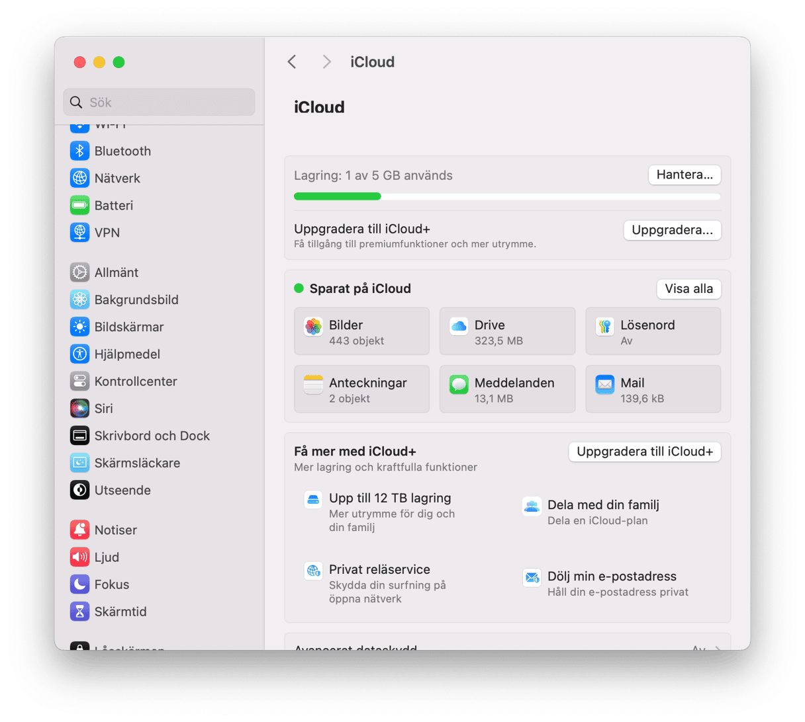Select Bluetooth label in sidebar
Image resolution: width=805 pixels, height=722 pixels.
122,151
